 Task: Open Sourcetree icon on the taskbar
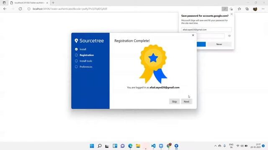[176, 146]
